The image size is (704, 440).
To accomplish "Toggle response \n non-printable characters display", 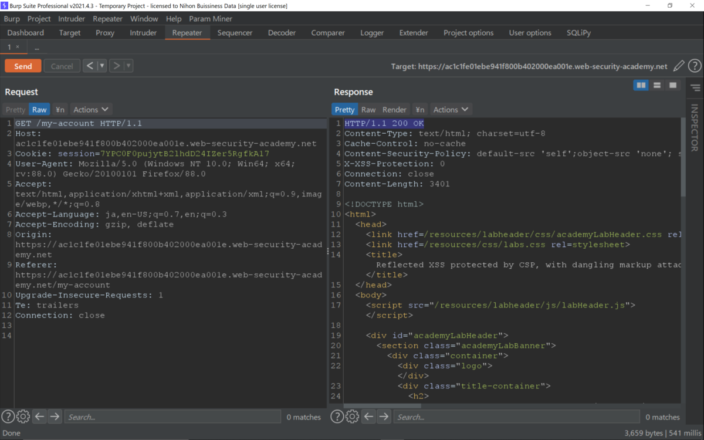I will point(419,110).
